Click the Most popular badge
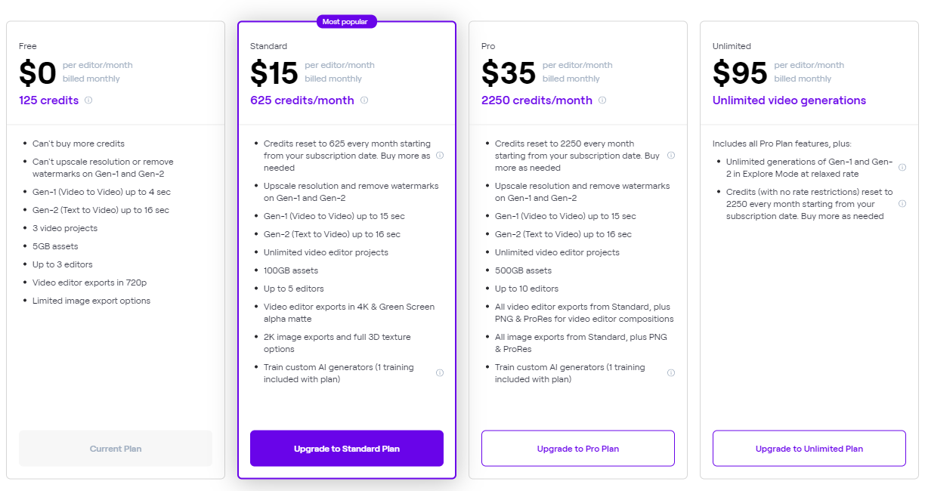Viewport: 925px width, 491px height. pyautogui.click(x=346, y=21)
